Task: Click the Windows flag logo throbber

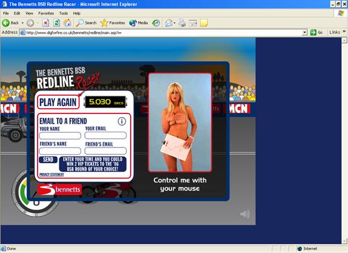Action: click(341, 13)
